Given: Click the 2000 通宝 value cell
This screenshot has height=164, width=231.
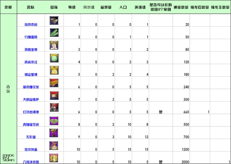Looking at the screenshot, I should [185, 162].
